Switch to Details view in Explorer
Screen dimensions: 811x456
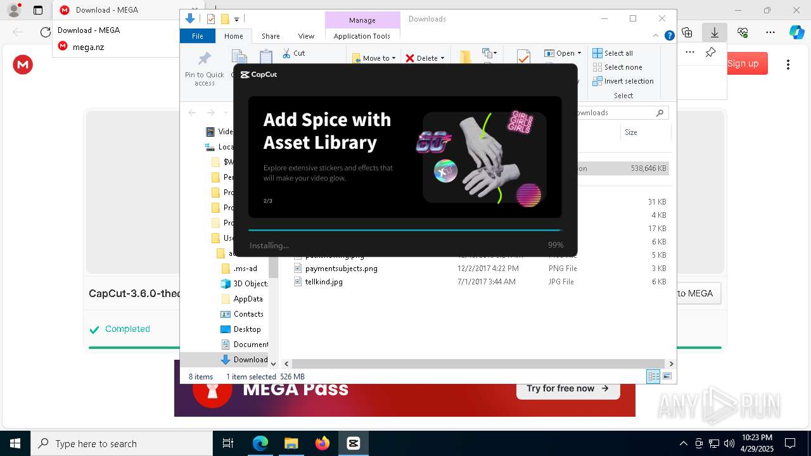(x=653, y=377)
